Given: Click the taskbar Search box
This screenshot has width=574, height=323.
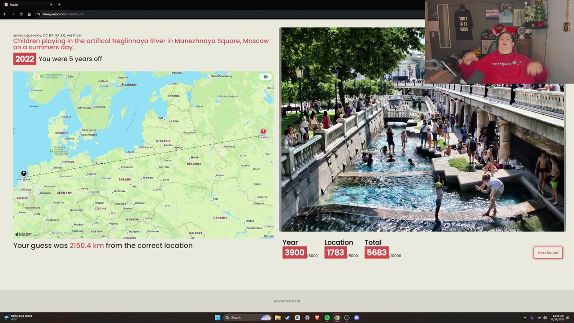Looking at the screenshot, I should click(x=248, y=318).
